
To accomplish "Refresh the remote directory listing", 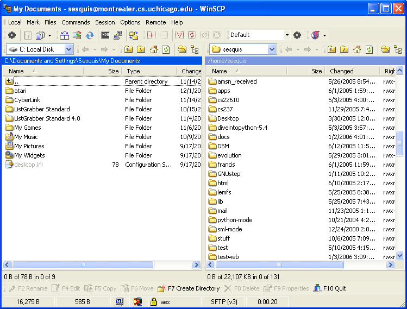I will pyautogui.click(x=370, y=49).
